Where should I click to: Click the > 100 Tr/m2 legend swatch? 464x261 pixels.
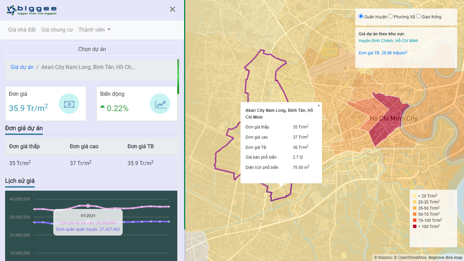click(414, 227)
